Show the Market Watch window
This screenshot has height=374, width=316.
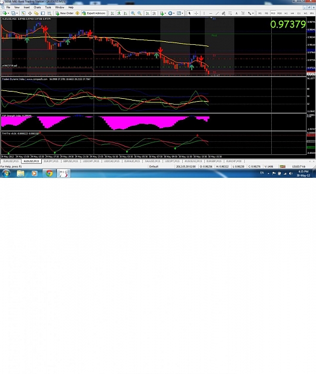[23, 13]
